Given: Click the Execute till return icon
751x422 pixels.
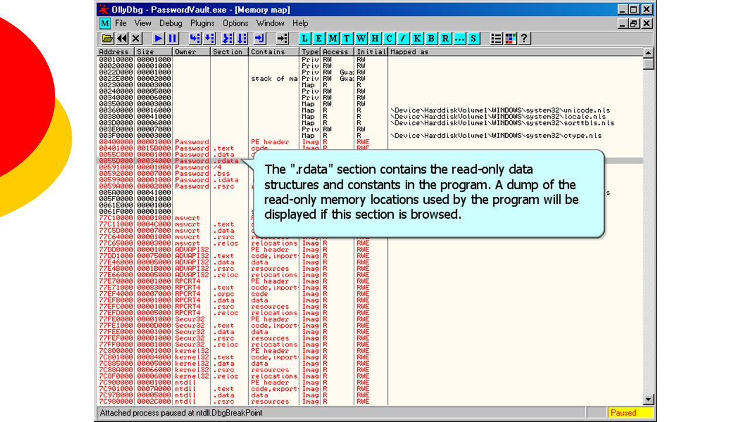Looking at the screenshot, I should [260, 39].
